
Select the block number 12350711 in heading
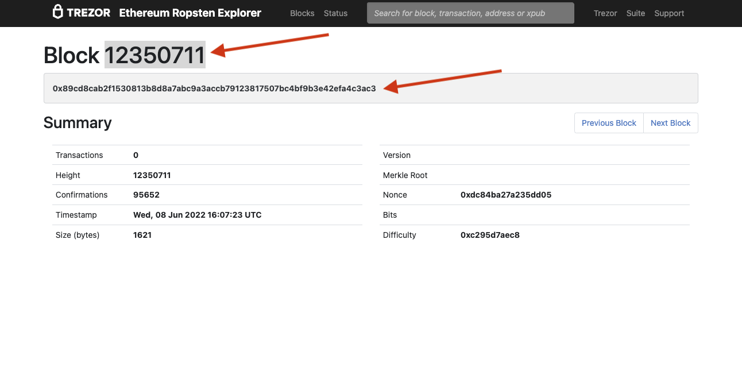pyautogui.click(x=154, y=55)
